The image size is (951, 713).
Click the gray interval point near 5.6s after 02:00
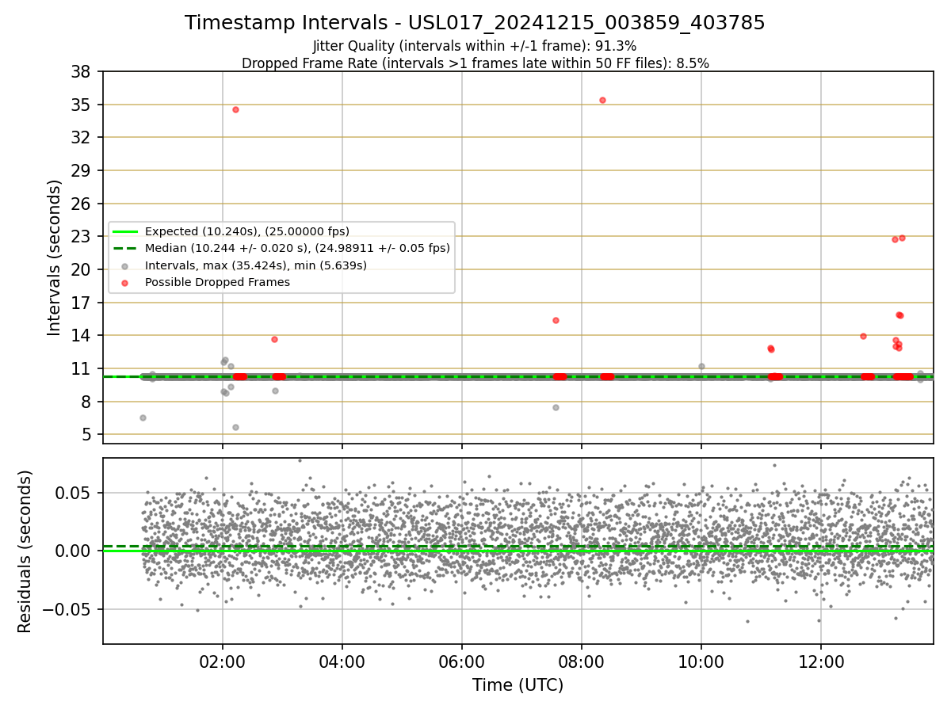pyautogui.click(x=235, y=427)
